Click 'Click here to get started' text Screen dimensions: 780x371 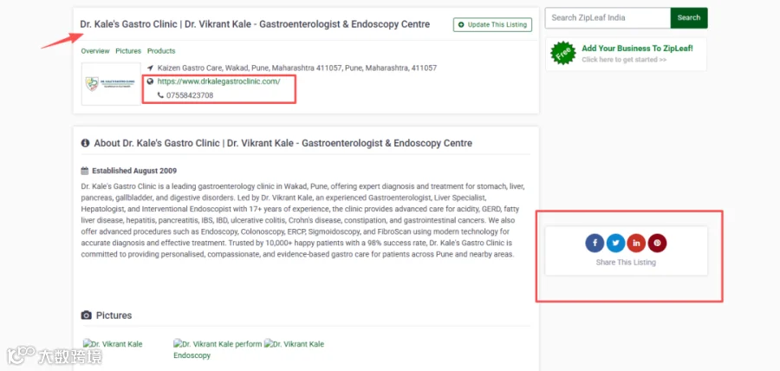click(624, 60)
